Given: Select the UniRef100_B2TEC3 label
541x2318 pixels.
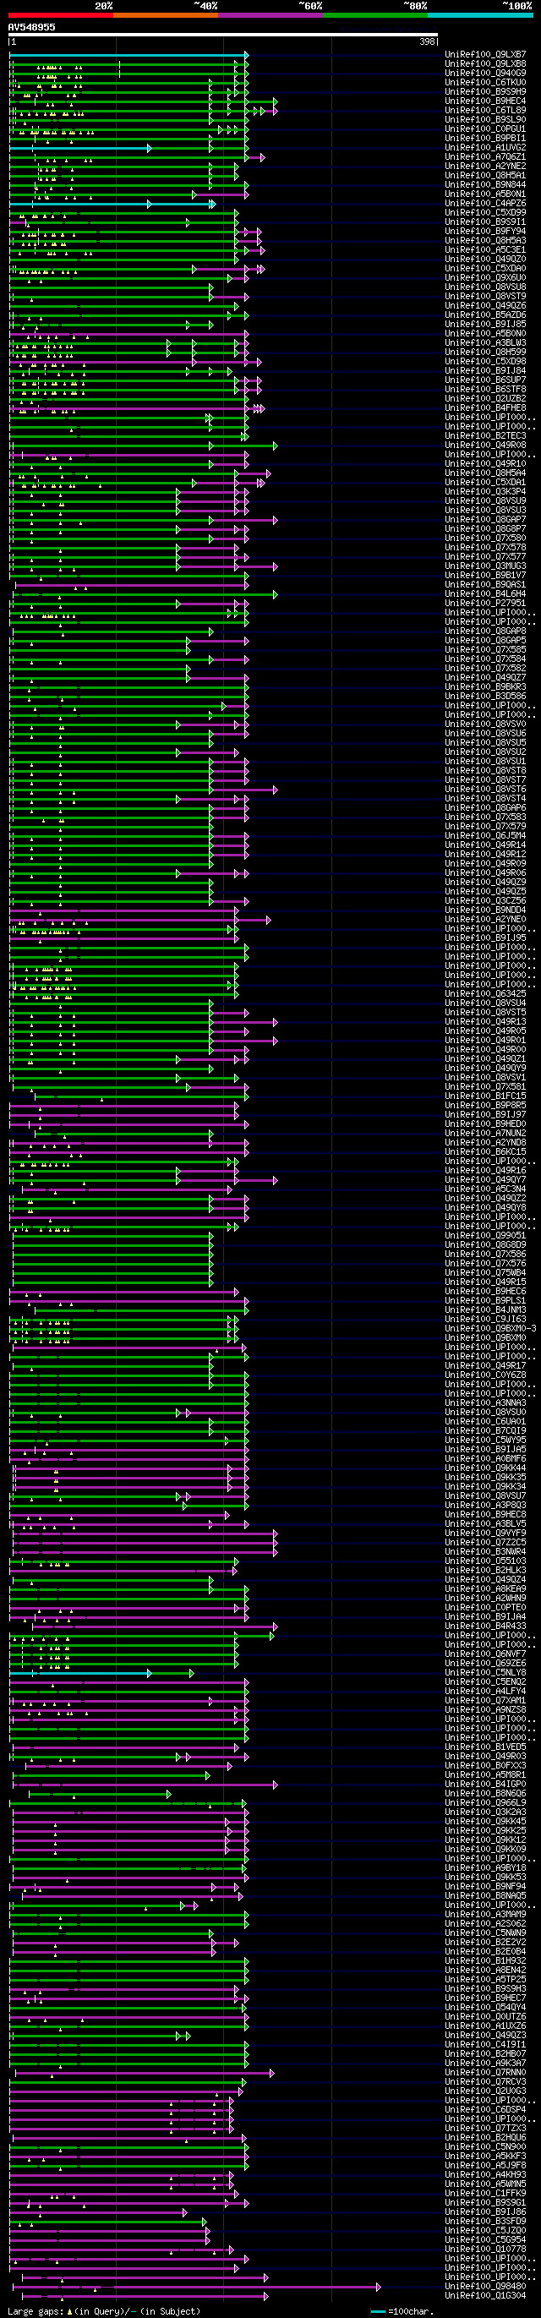Looking at the screenshot, I should coord(485,435).
